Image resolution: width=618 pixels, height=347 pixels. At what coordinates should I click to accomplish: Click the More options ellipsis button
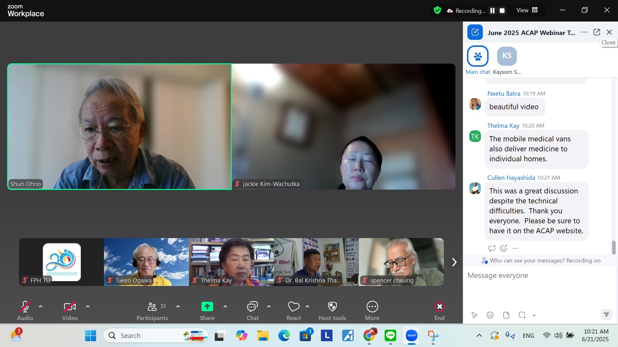click(372, 307)
